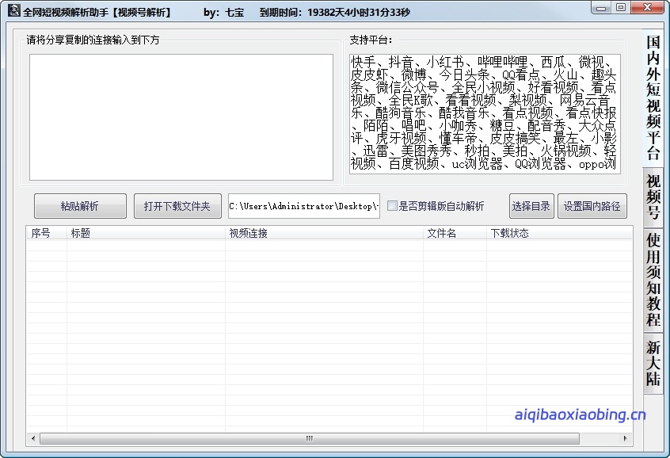The image size is (670, 458).
Task: Click the scrollbar right arrow
Action: pyautogui.click(x=626, y=438)
